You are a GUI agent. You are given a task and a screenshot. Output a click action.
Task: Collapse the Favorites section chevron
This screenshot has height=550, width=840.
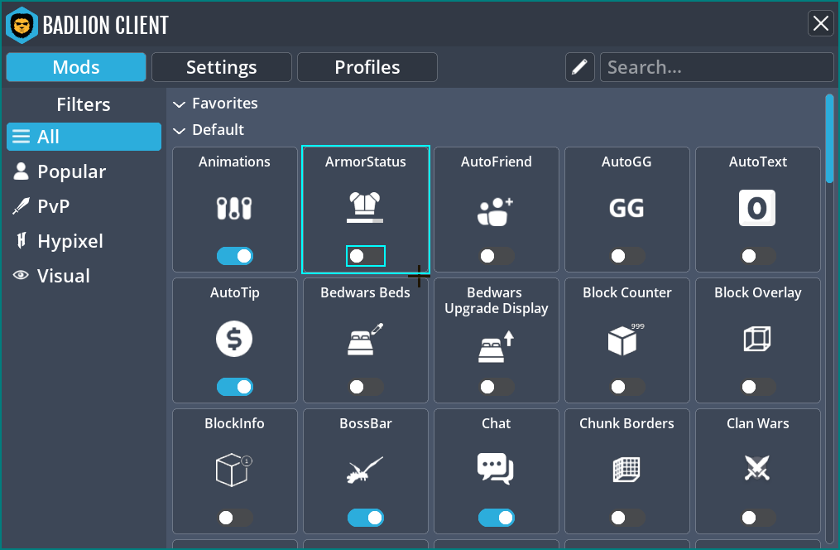click(179, 104)
